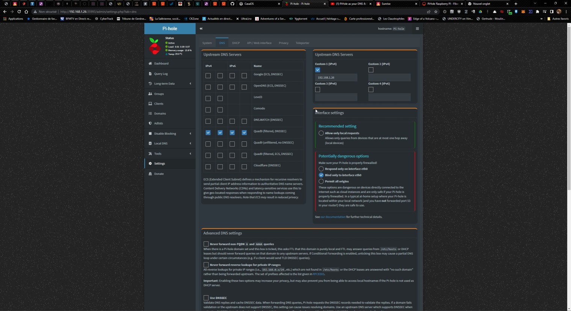Click the Settings gear icon in sidebar

[150, 164]
